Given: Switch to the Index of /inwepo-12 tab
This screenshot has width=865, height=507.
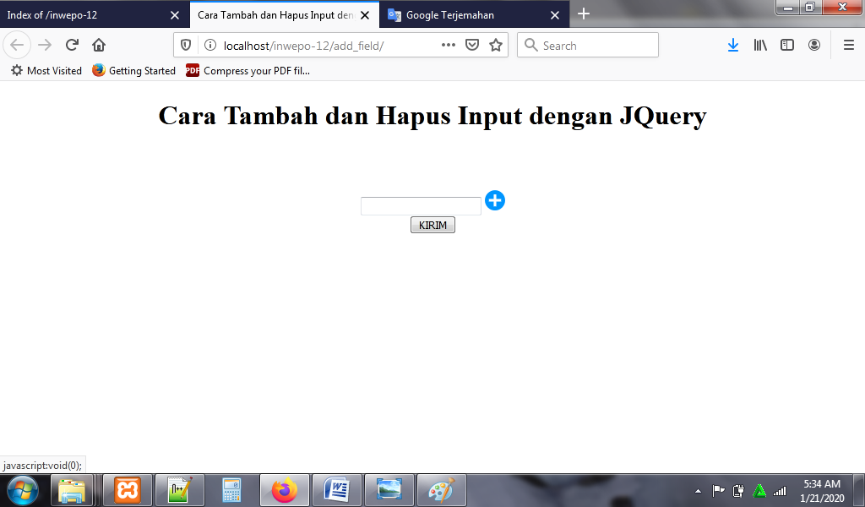Looking at the screenshot, I should point(84,15).
